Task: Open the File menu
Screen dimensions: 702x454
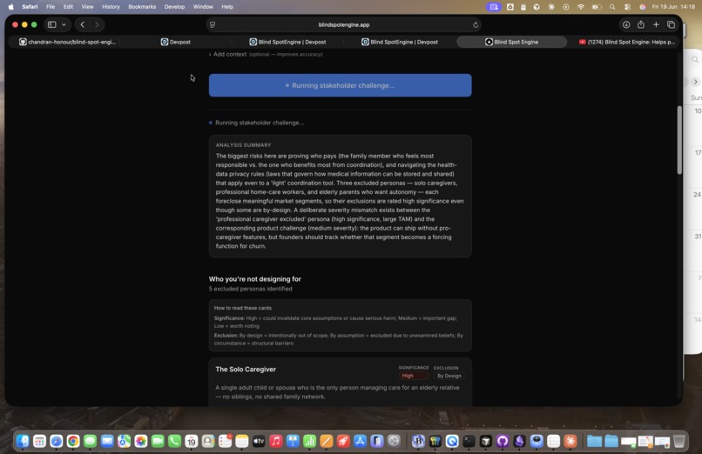Action: click(x=51, y=7)
